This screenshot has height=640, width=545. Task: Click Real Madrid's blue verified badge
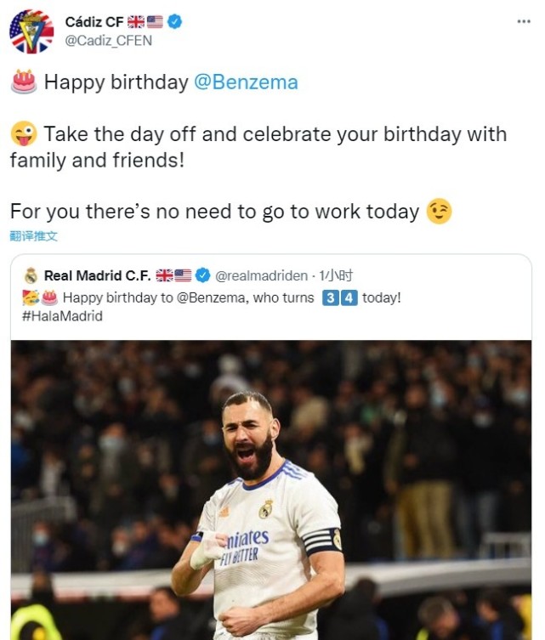[x=203, y=275]
